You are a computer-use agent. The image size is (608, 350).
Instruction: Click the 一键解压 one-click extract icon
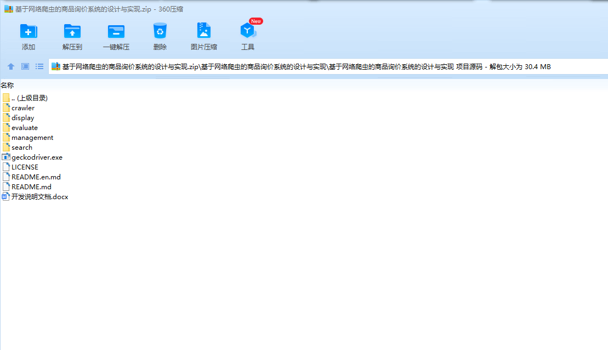pos(116,31)
